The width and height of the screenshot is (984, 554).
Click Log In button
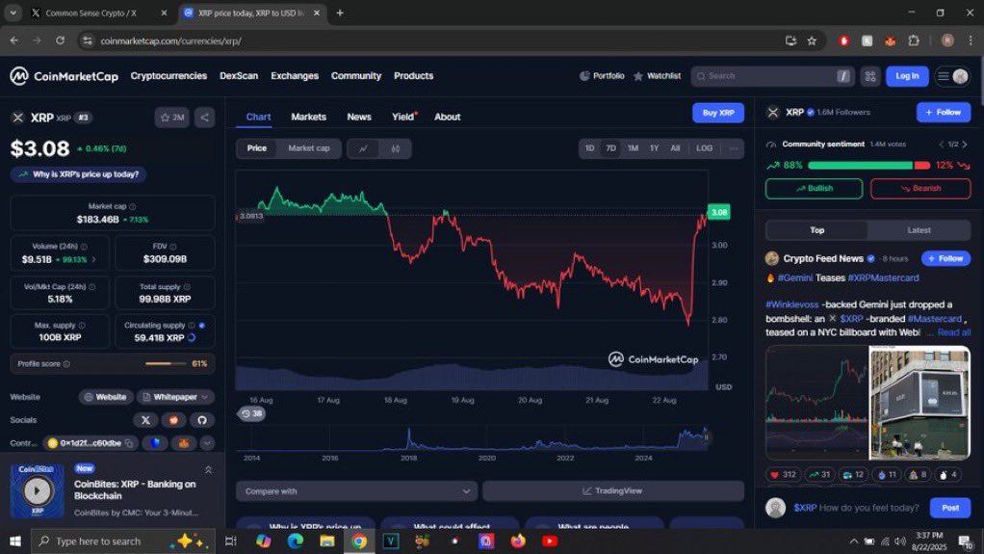[x=907, y=76]
